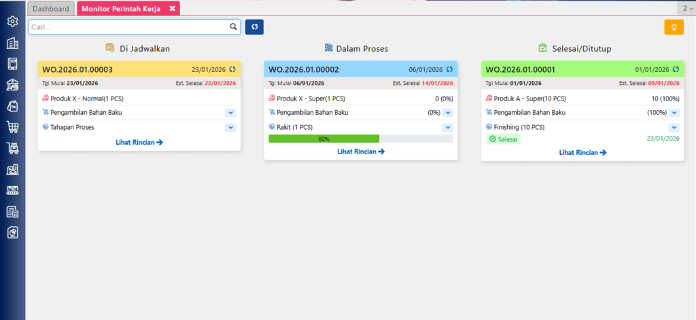Refresh work order WO.2026.01.00003 card

[232, 69]
